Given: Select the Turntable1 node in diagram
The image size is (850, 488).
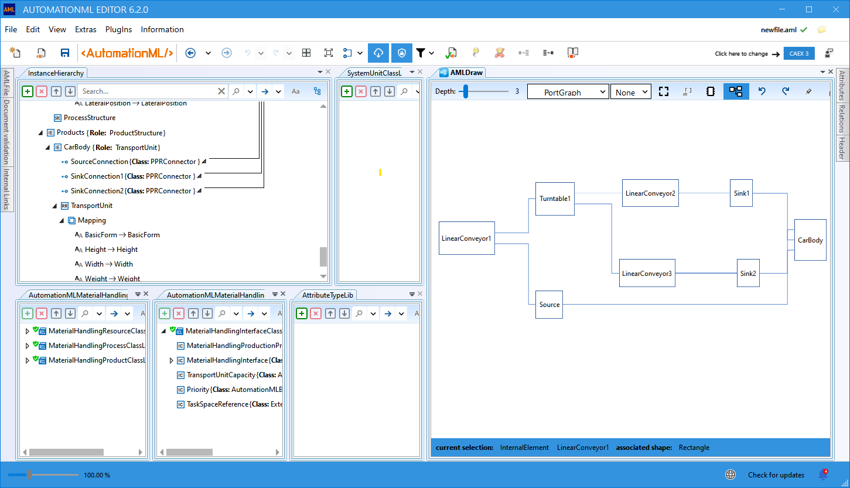Looking at the screenshot, I should point(555,199).
